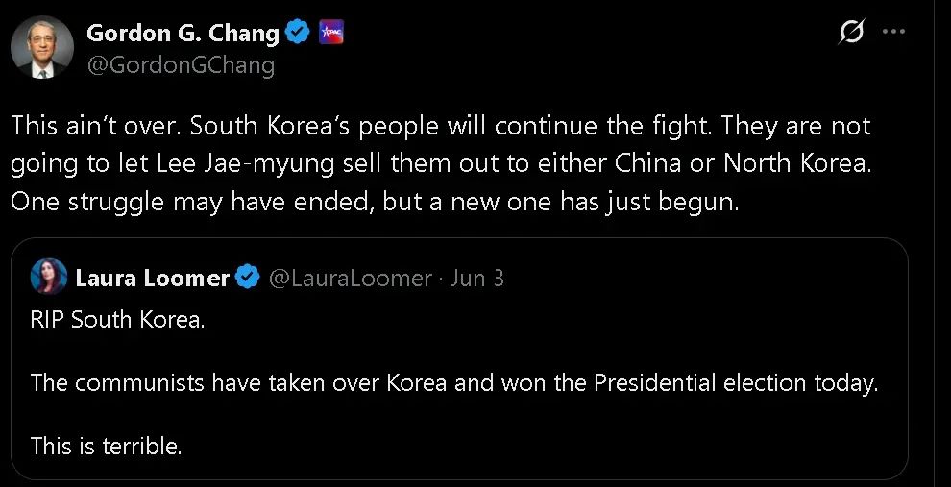Click Laura Loomer's small avatar
The image size is (951, 487).
(50, 278)
